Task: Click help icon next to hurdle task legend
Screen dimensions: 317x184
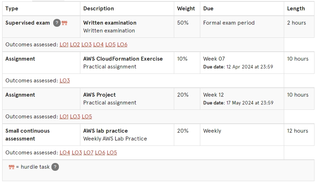Action: pos(55,167)
